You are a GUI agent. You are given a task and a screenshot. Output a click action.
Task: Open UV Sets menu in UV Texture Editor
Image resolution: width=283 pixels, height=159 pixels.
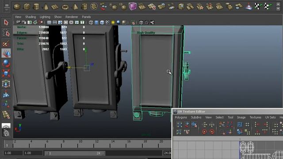pyautogui.click(x=270, y=117)
